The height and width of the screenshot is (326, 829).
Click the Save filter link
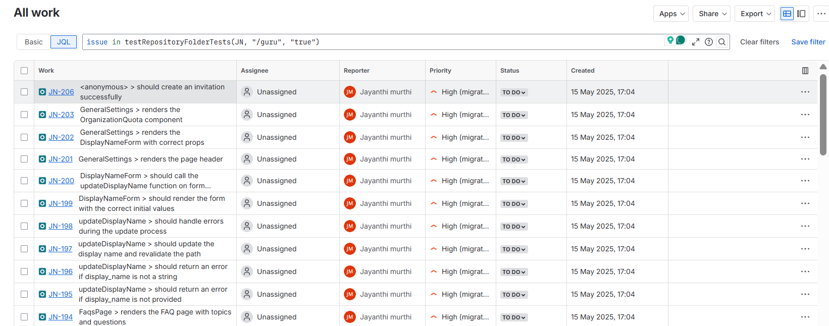tap(808, 42)
